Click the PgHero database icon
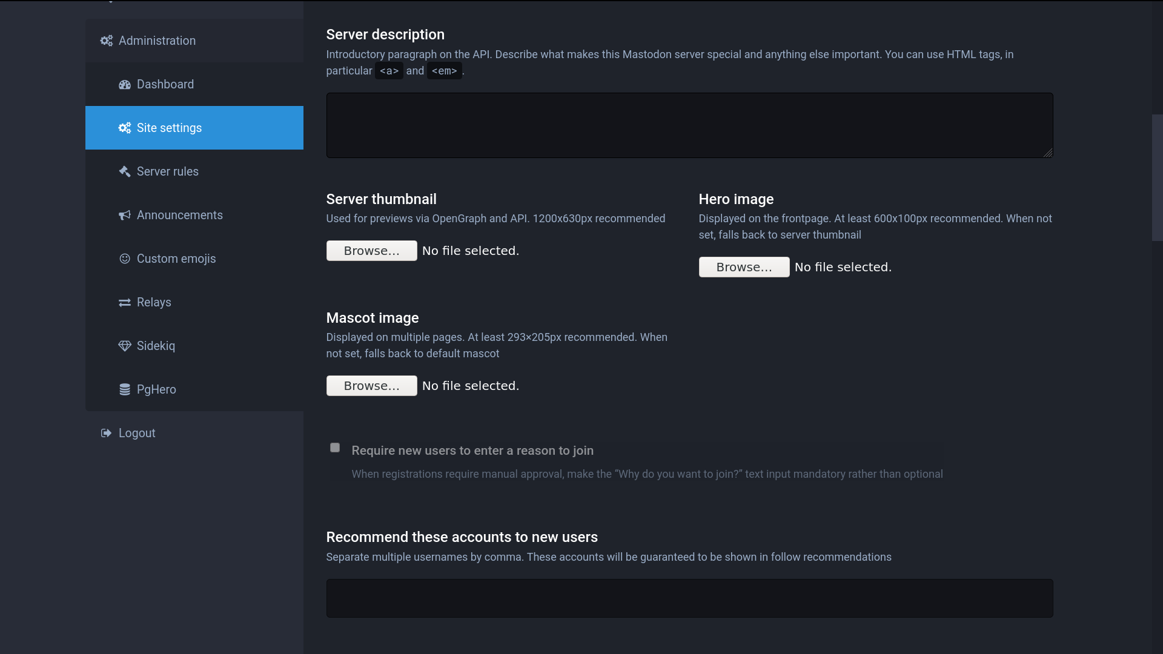Screen dimensions: 1163x654 click(125, 390)
